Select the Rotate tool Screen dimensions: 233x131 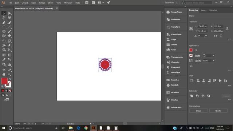tap(4, 41)
